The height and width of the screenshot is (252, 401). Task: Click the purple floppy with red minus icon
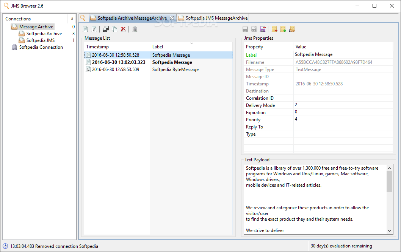(263, 29)
